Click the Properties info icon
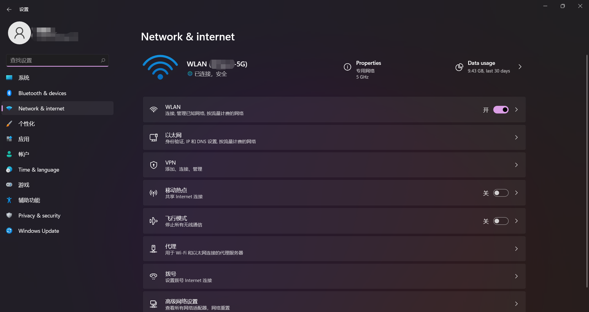The height and width of the screenshot is (312, 589). (x=347, y=67)
